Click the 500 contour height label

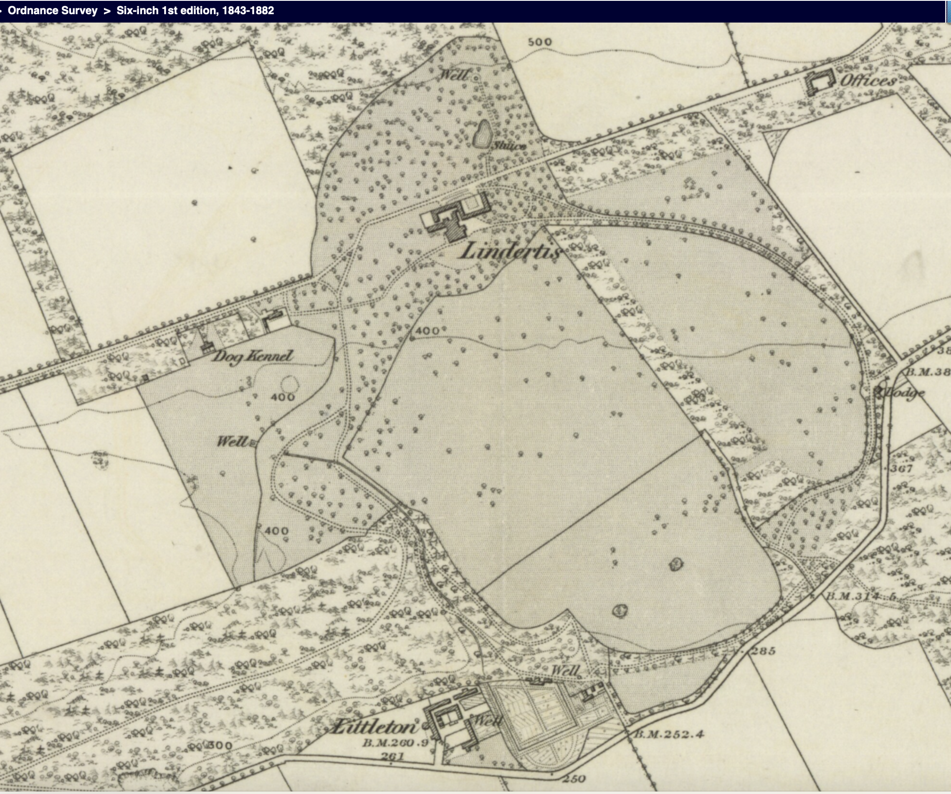(540, 42)
